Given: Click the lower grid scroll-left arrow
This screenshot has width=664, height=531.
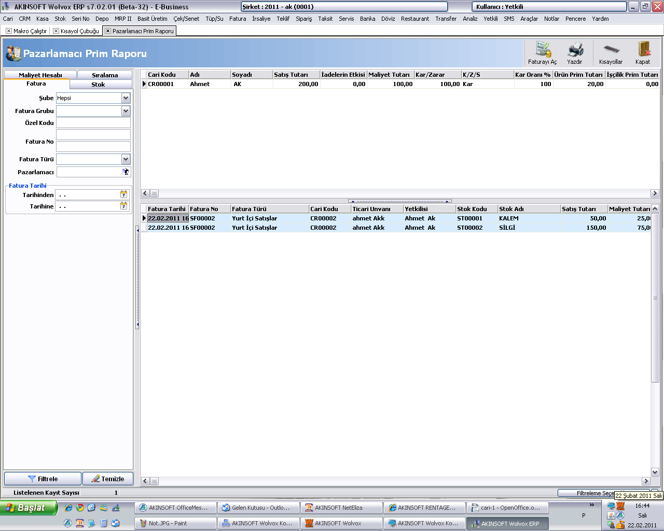Looking at the screenshot, I should tap(145, 481).
